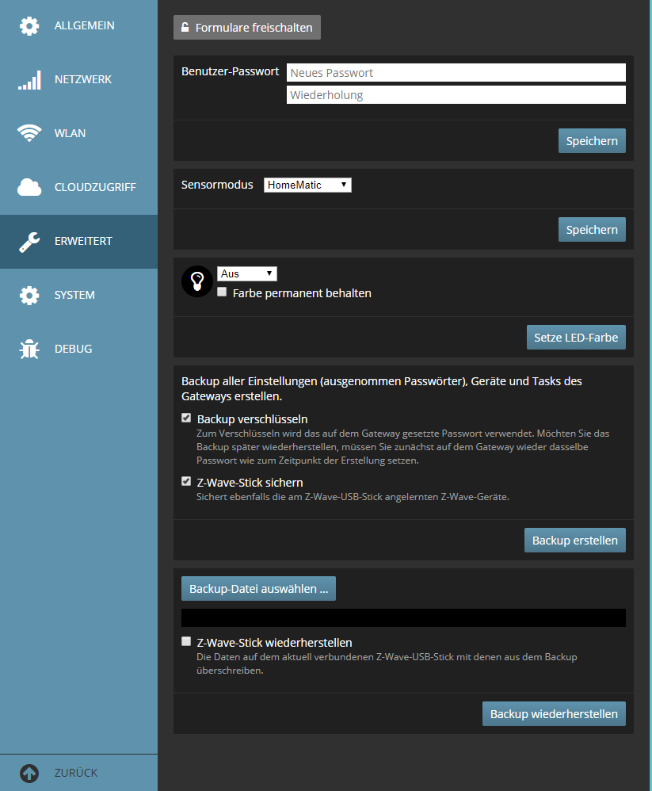652x791 pixels.
Task: Click the Netzwerk signal bars icon
Action: (x=29, y=80)
